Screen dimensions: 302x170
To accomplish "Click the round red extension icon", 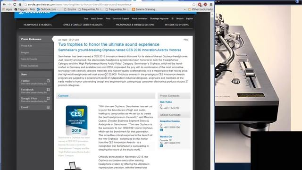I will pos(206,4).
